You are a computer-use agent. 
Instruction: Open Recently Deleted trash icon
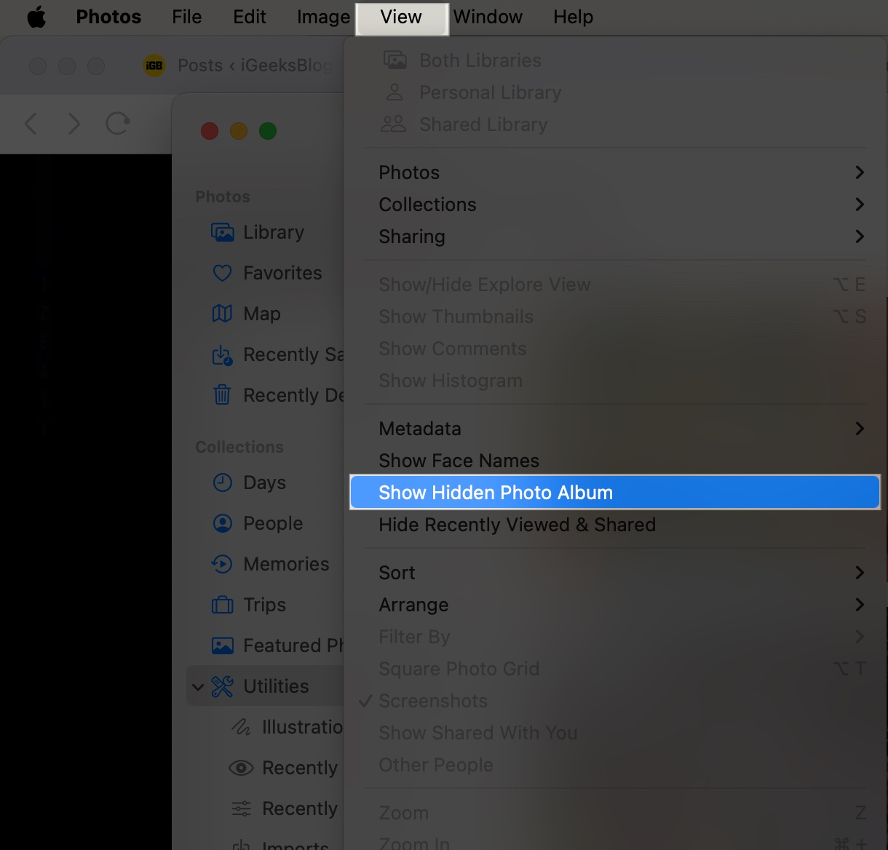coord(223,395)
